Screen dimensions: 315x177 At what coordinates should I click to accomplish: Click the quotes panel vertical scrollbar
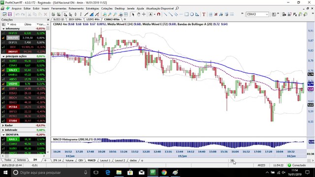(48, 88)
